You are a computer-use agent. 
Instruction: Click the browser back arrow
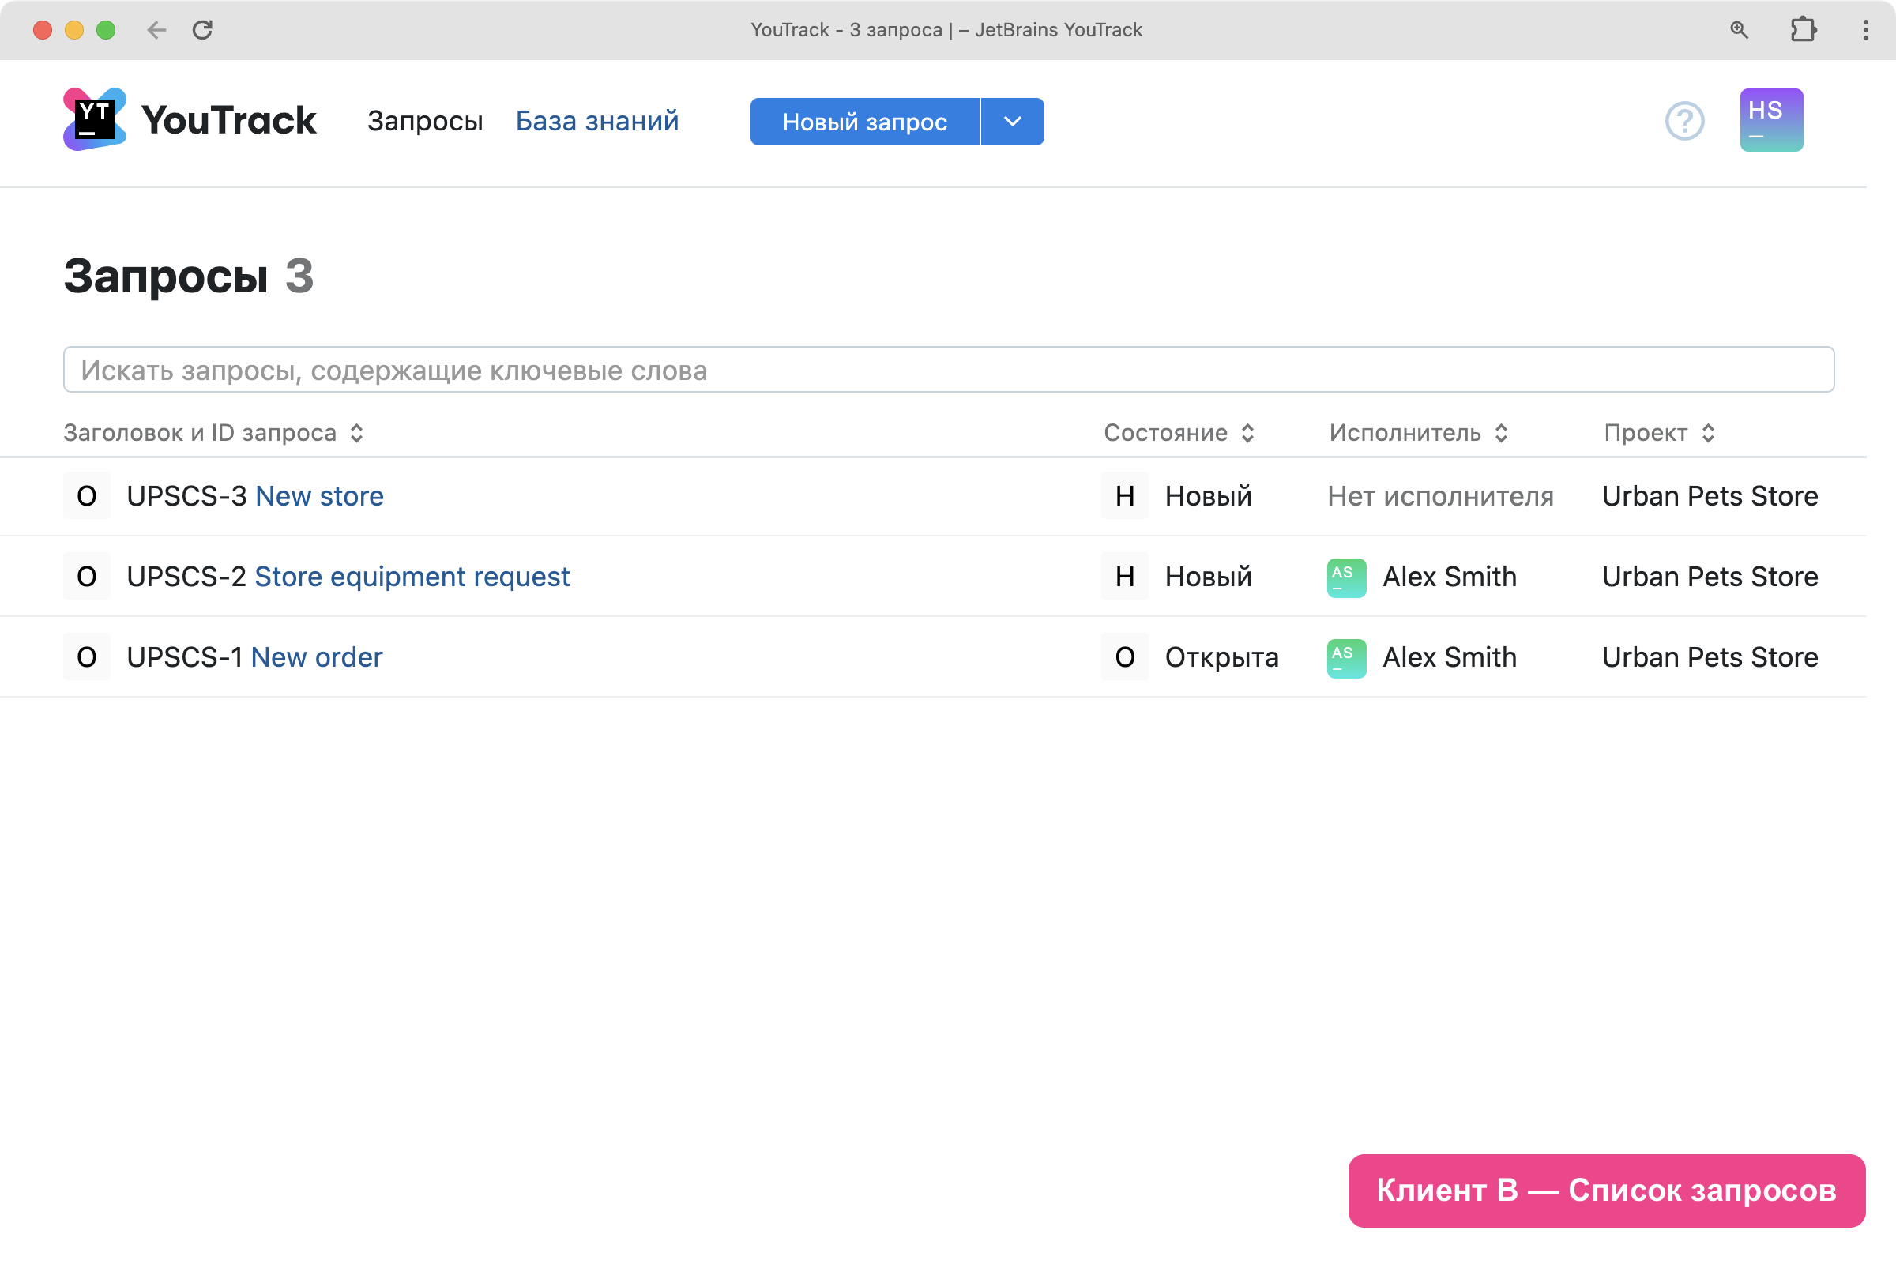click(x=156, y=30)
